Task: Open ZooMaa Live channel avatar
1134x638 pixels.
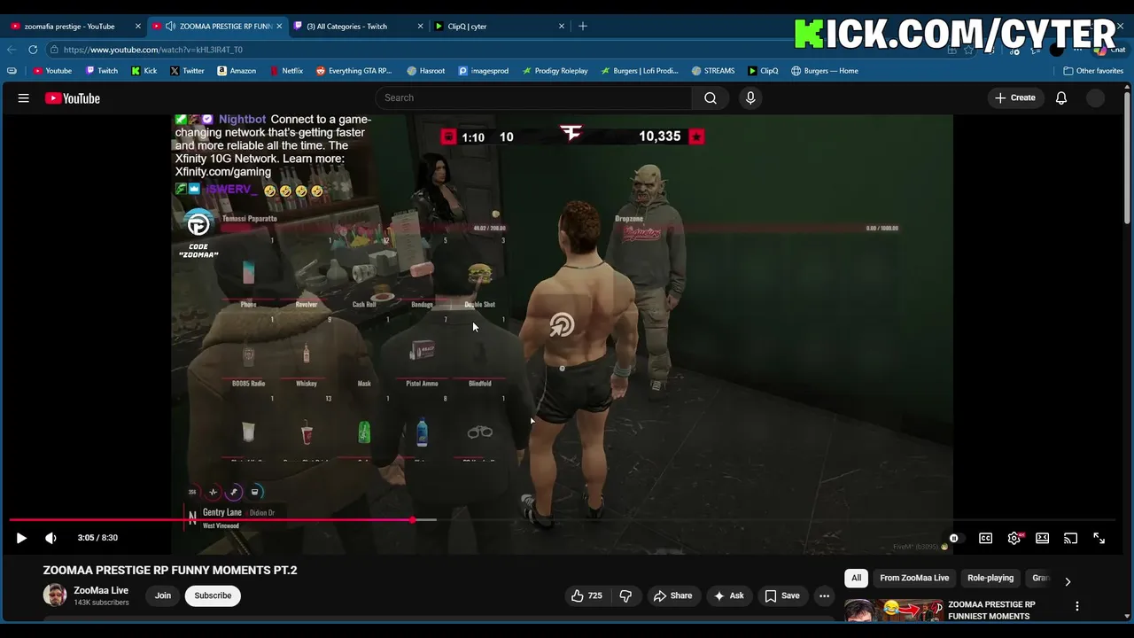Action: [55, 595]
